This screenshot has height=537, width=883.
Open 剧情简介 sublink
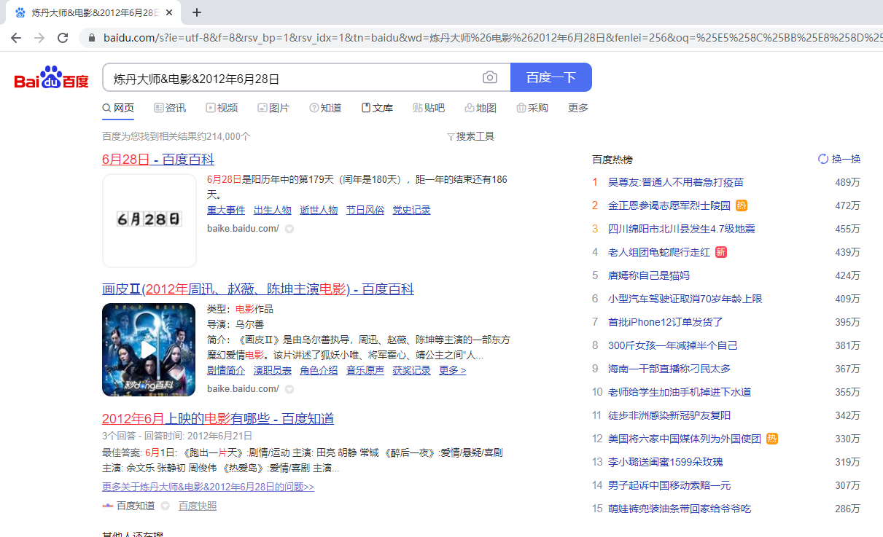(x=226, y=370)
